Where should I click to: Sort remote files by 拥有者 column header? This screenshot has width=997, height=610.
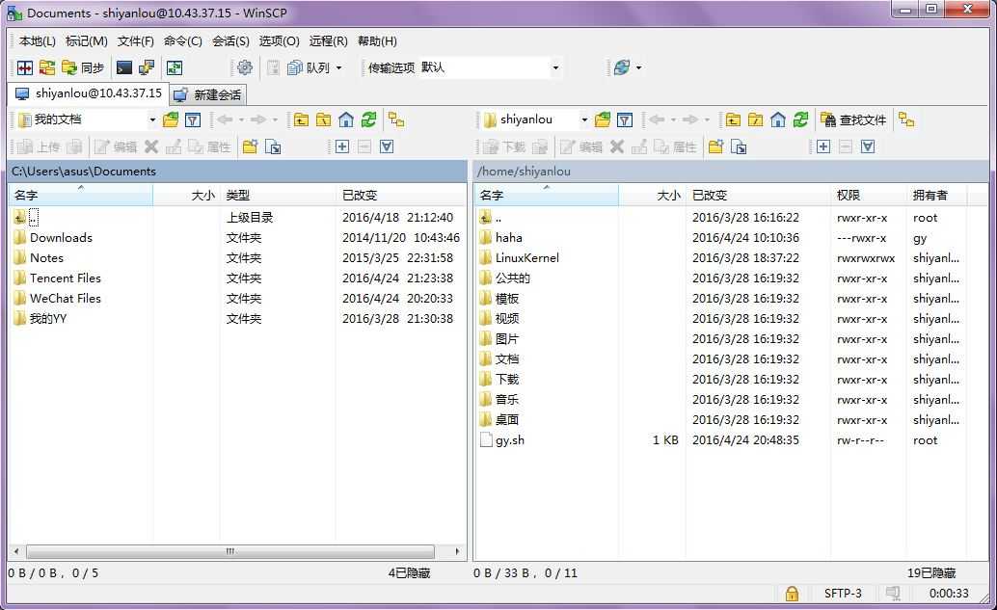(x=936, y=195)
